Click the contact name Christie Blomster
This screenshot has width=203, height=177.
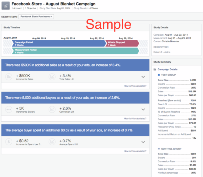(x=171, y=41)
